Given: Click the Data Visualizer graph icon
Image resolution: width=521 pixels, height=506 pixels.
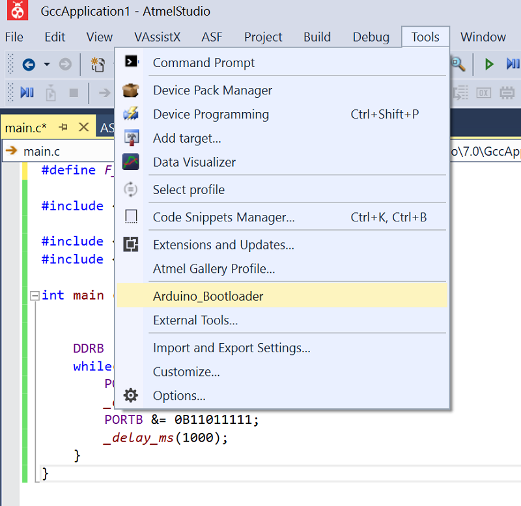Looking at the screenshot, I should 131,162.
